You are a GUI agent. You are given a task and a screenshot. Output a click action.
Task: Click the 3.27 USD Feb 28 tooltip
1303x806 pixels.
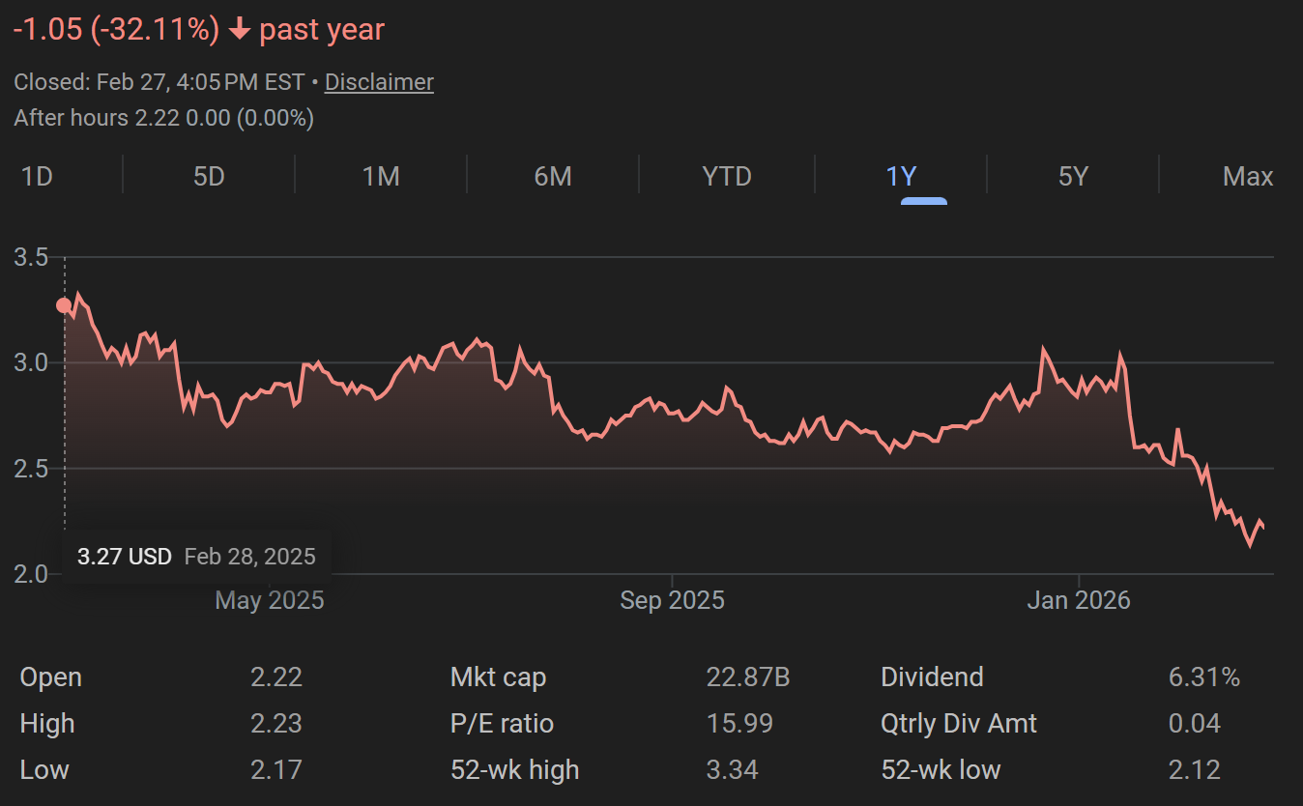(x=196, y=557)
